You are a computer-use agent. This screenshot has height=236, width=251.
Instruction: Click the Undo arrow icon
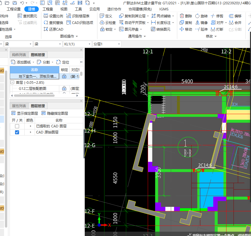(x=22, y=3)
